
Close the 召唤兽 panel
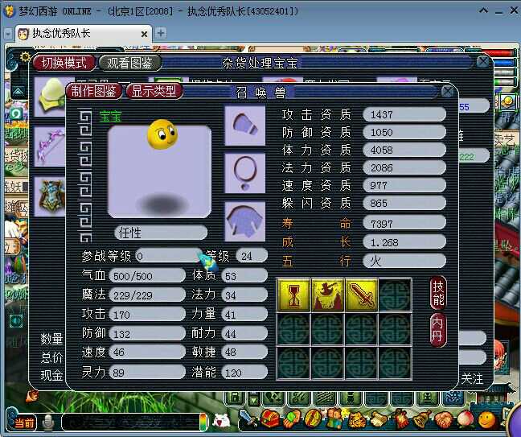pyautogui.click(x=447, y=92)
